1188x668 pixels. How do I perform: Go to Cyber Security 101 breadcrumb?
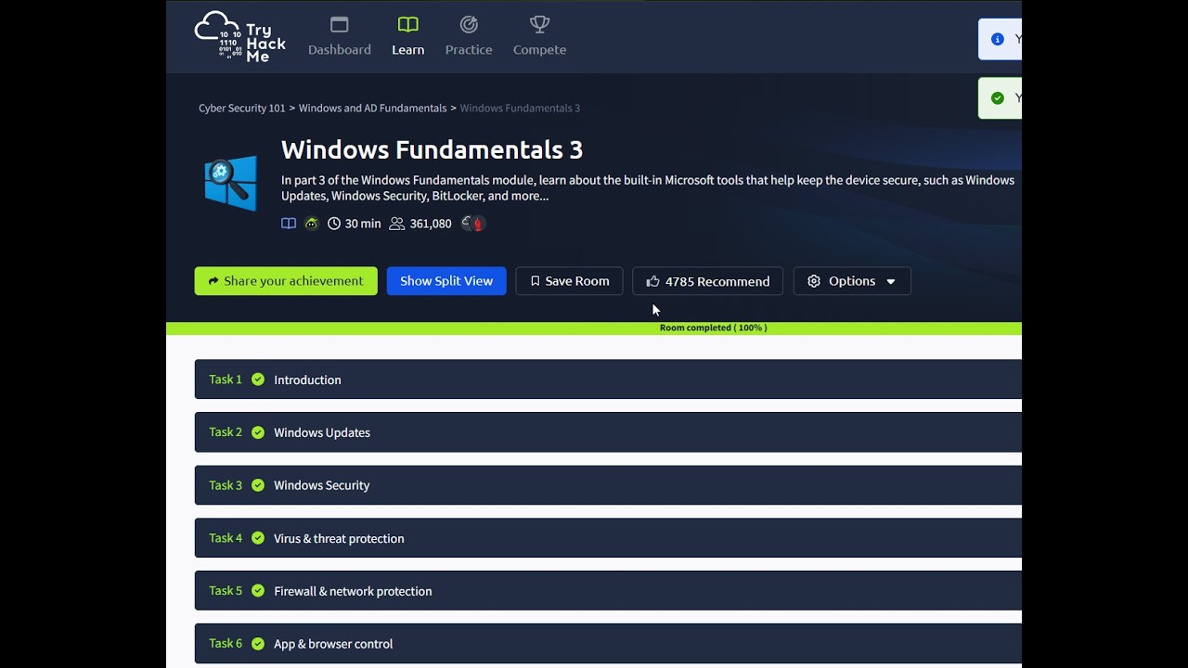click(242, 108)
